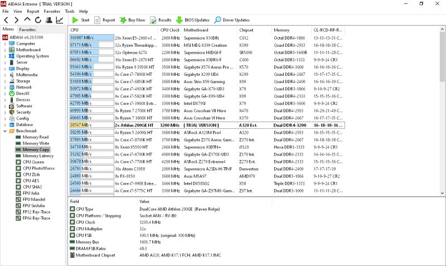The image size is (446, 266).
Task: Select the Security shield icon
Action: pyautogui.click(x=12, y=112)
